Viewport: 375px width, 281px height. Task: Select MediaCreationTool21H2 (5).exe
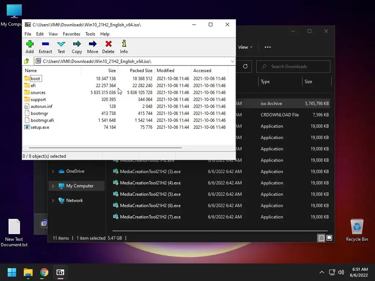pos(221,194)
